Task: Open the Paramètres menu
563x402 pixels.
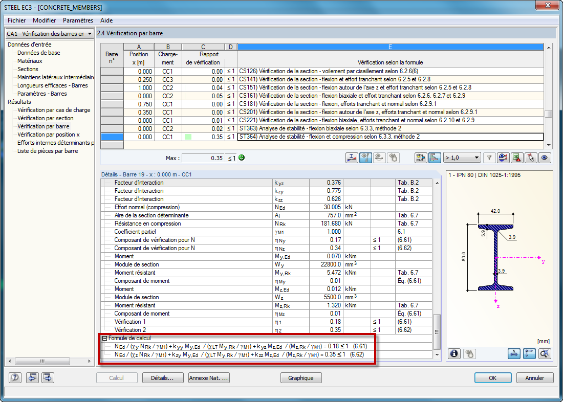Action: [x=77, y=20]
